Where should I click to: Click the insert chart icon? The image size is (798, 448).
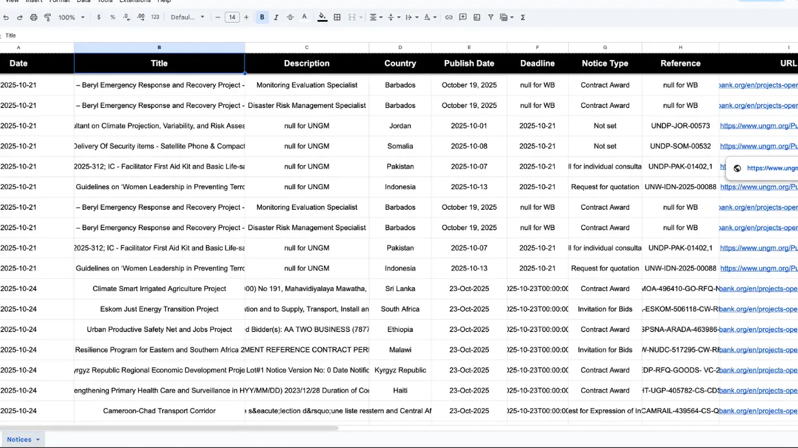(476, 17)
